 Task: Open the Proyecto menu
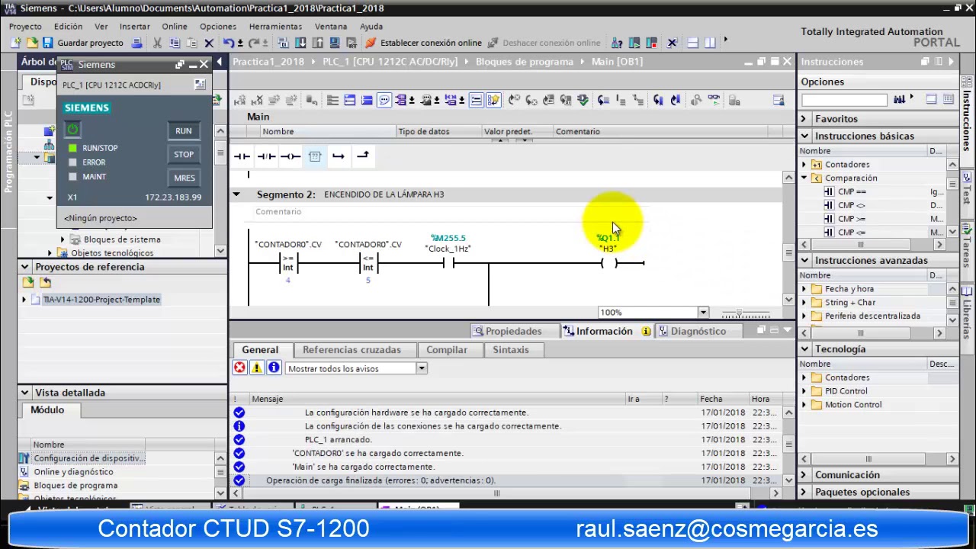pyautogui.click(x=25, y=26)
